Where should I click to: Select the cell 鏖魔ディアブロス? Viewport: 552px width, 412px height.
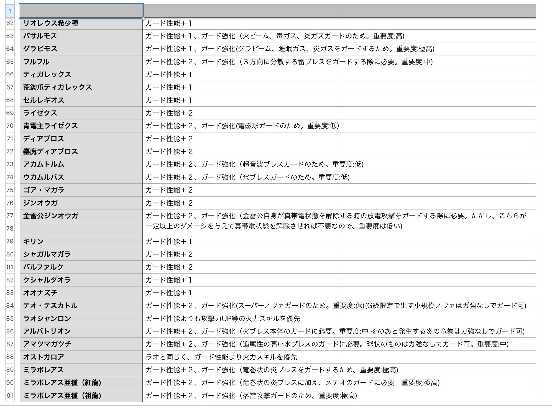(x=81, y=152)
